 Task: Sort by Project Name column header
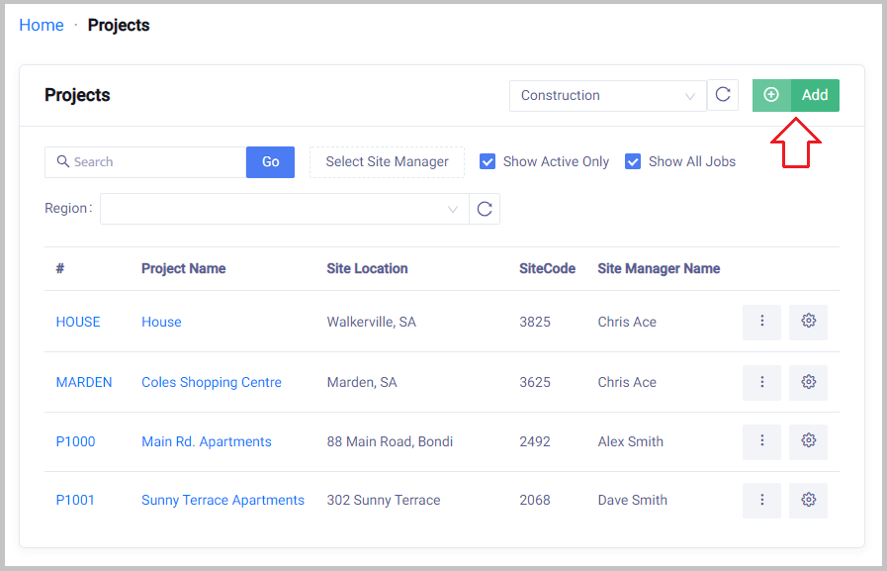click(x=183, y=268)
